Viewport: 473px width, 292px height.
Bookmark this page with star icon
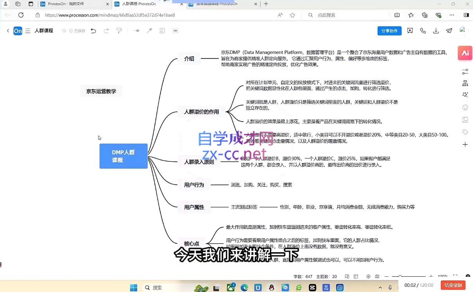292,15
